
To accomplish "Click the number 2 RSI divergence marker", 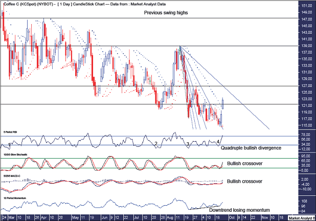I will click(155, 144).
